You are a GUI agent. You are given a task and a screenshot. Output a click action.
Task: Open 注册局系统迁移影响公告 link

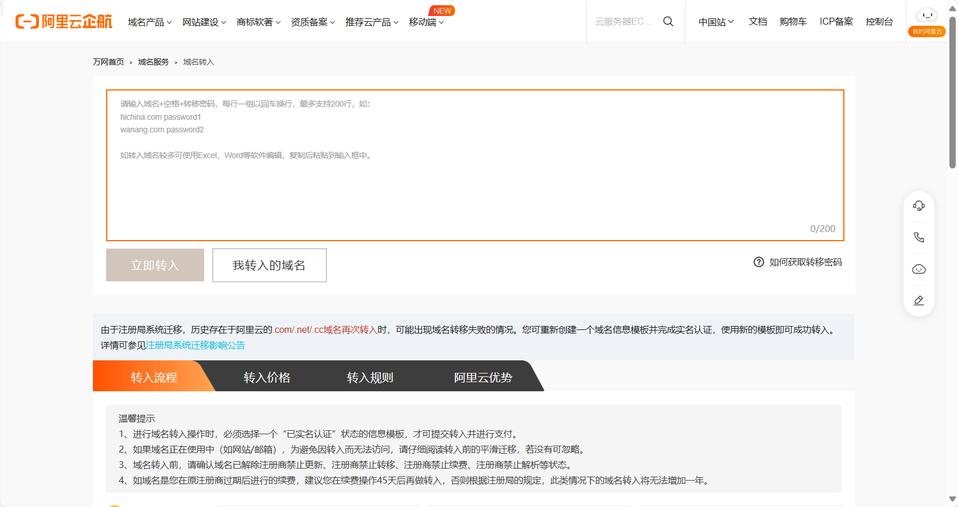[196, 345]
